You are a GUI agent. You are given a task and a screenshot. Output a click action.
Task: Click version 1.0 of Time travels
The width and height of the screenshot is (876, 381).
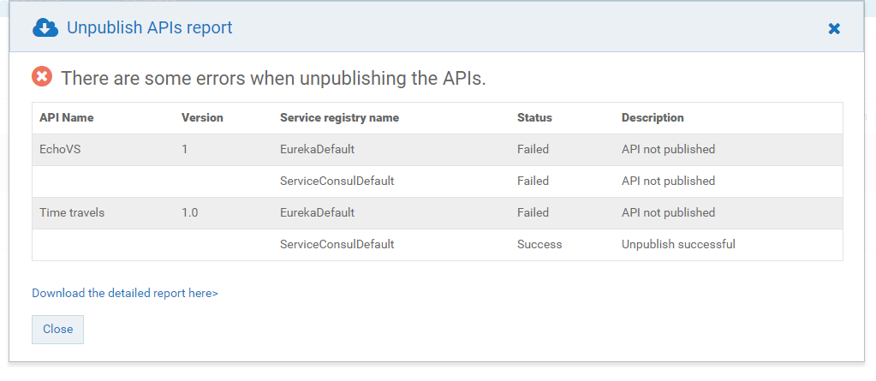[189, 213]
